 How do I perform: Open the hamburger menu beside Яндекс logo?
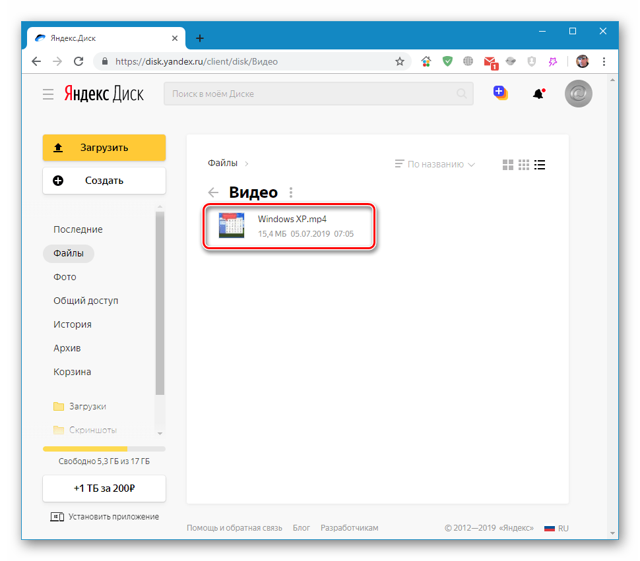click(48, 94)
